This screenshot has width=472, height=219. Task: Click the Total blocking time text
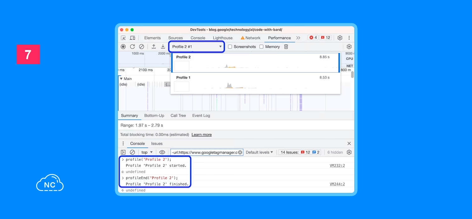tap(154, 135)
